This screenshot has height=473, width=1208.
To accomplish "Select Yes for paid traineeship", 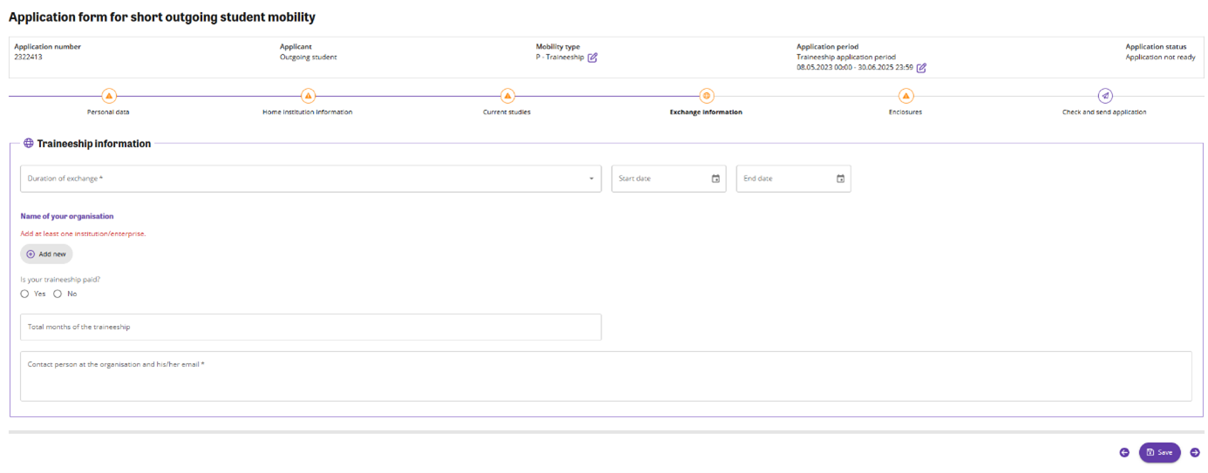I will point(25,294).
